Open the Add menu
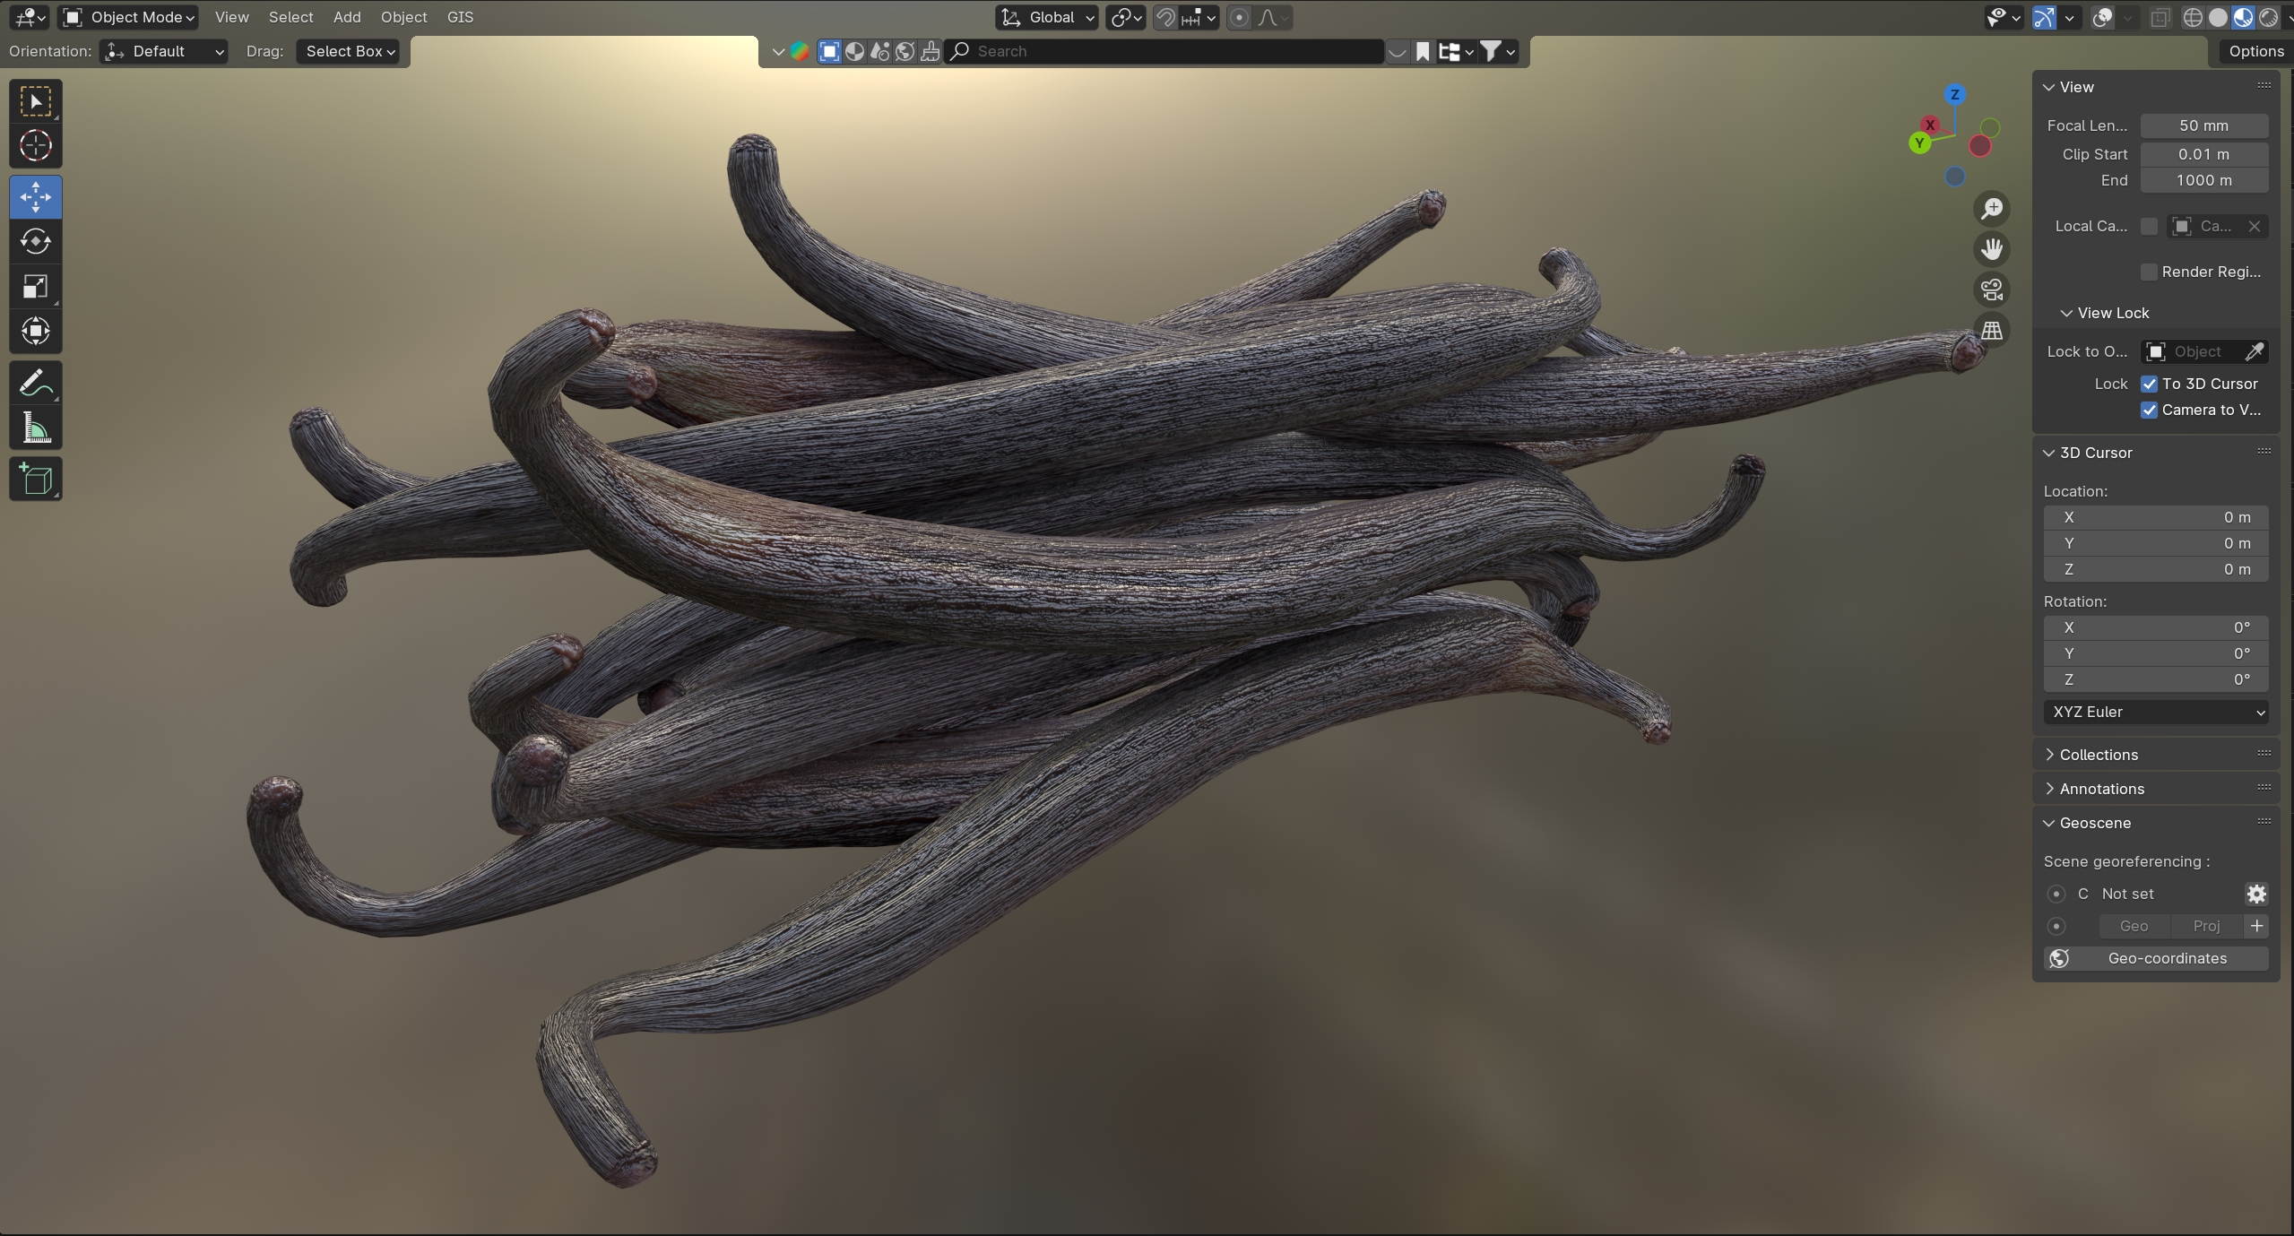2294x1236 pixels. (347, 17)
